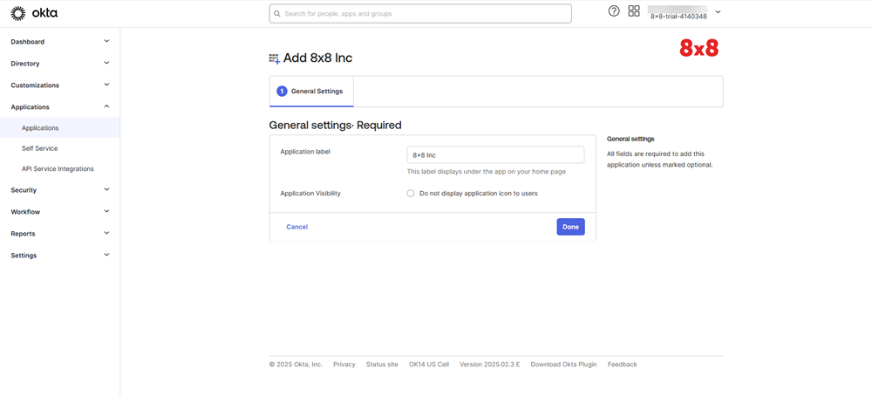Click the OK14 US Cell footer text
This screenshot has height=396, width=872.
429,365
